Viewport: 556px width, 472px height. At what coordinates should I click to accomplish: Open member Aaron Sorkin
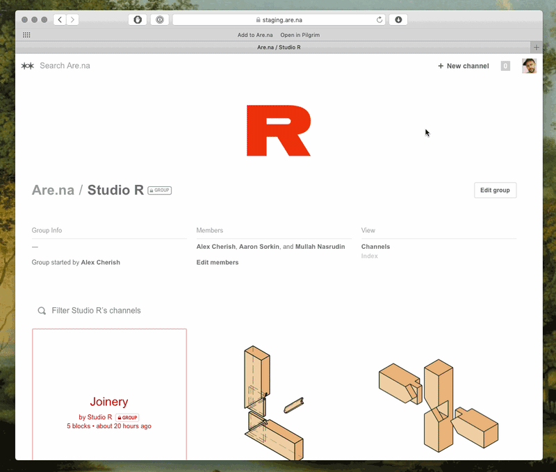pos(259,247)
